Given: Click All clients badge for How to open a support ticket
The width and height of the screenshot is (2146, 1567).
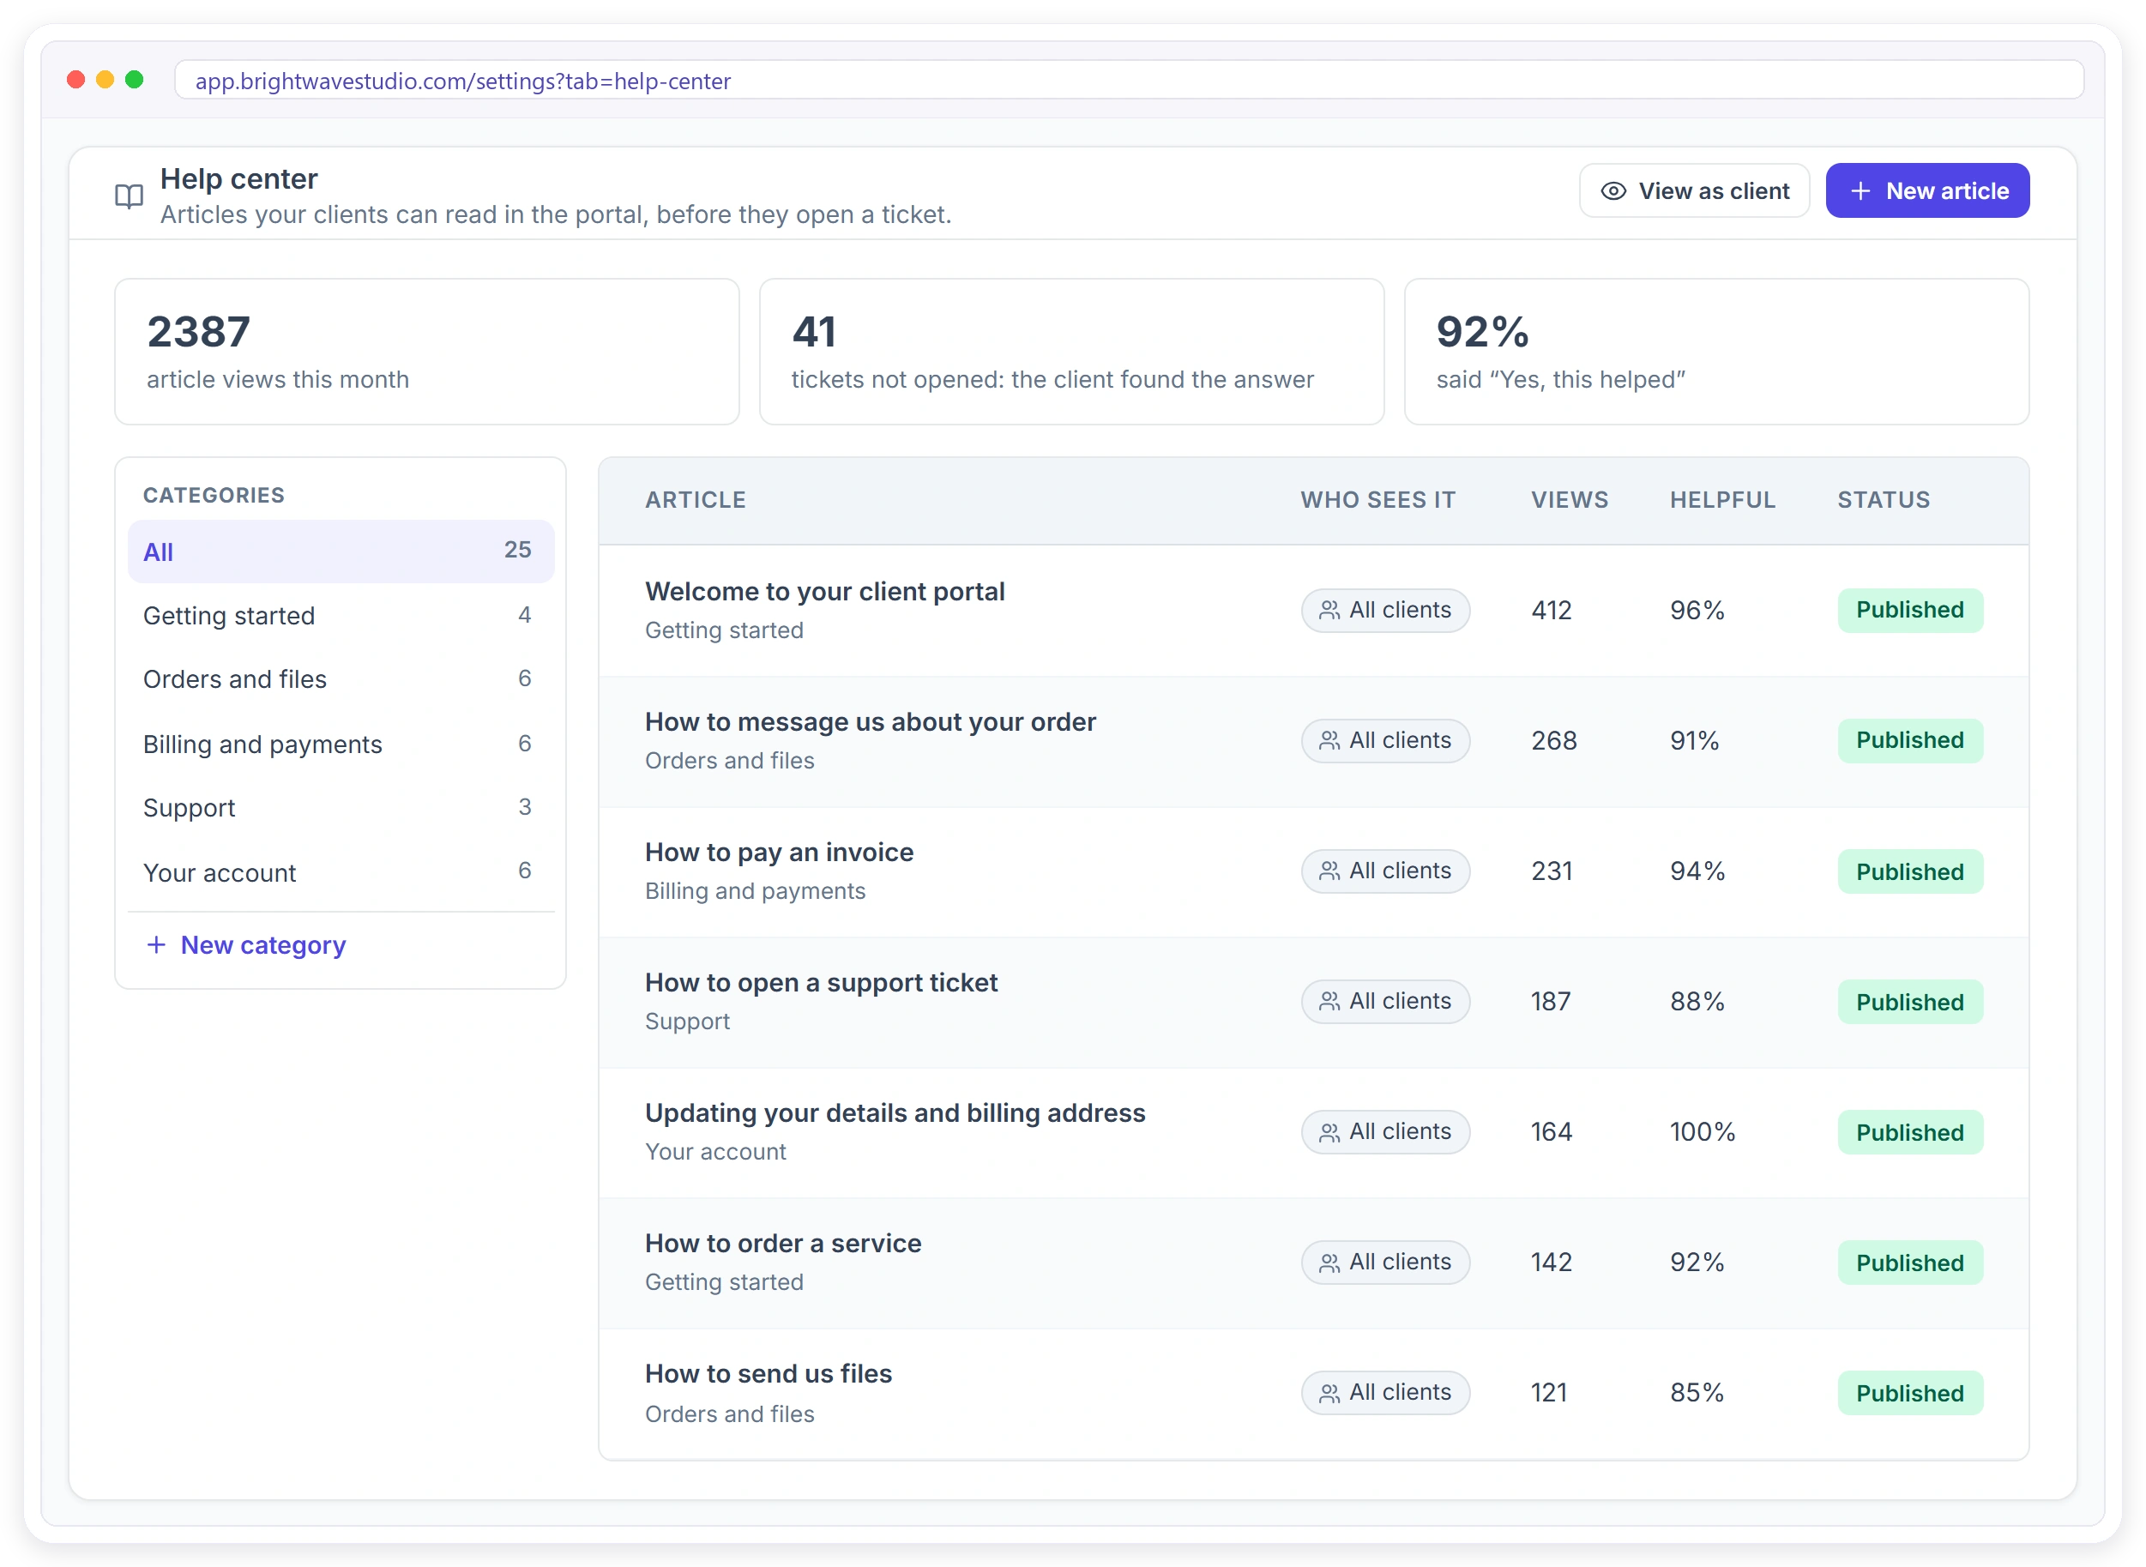Looking at the screenshot, I should click(1385, 1002).
